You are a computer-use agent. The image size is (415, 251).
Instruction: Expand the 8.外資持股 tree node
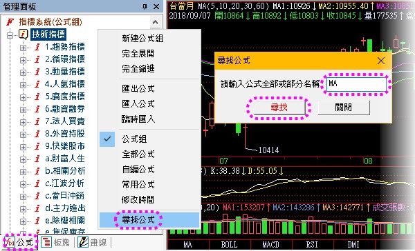[23, 134]
